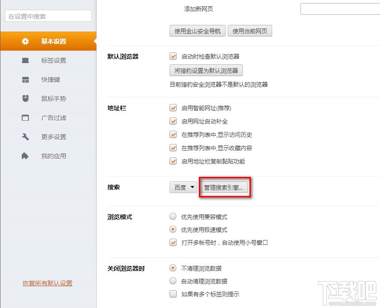Click the gear icon beside 基本设置
The width and height of the screenshot is (380, 308).
pos(26,41)
